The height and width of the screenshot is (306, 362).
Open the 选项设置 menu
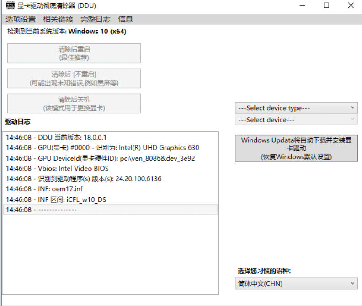pyautogui.click(x=21, y=19)
